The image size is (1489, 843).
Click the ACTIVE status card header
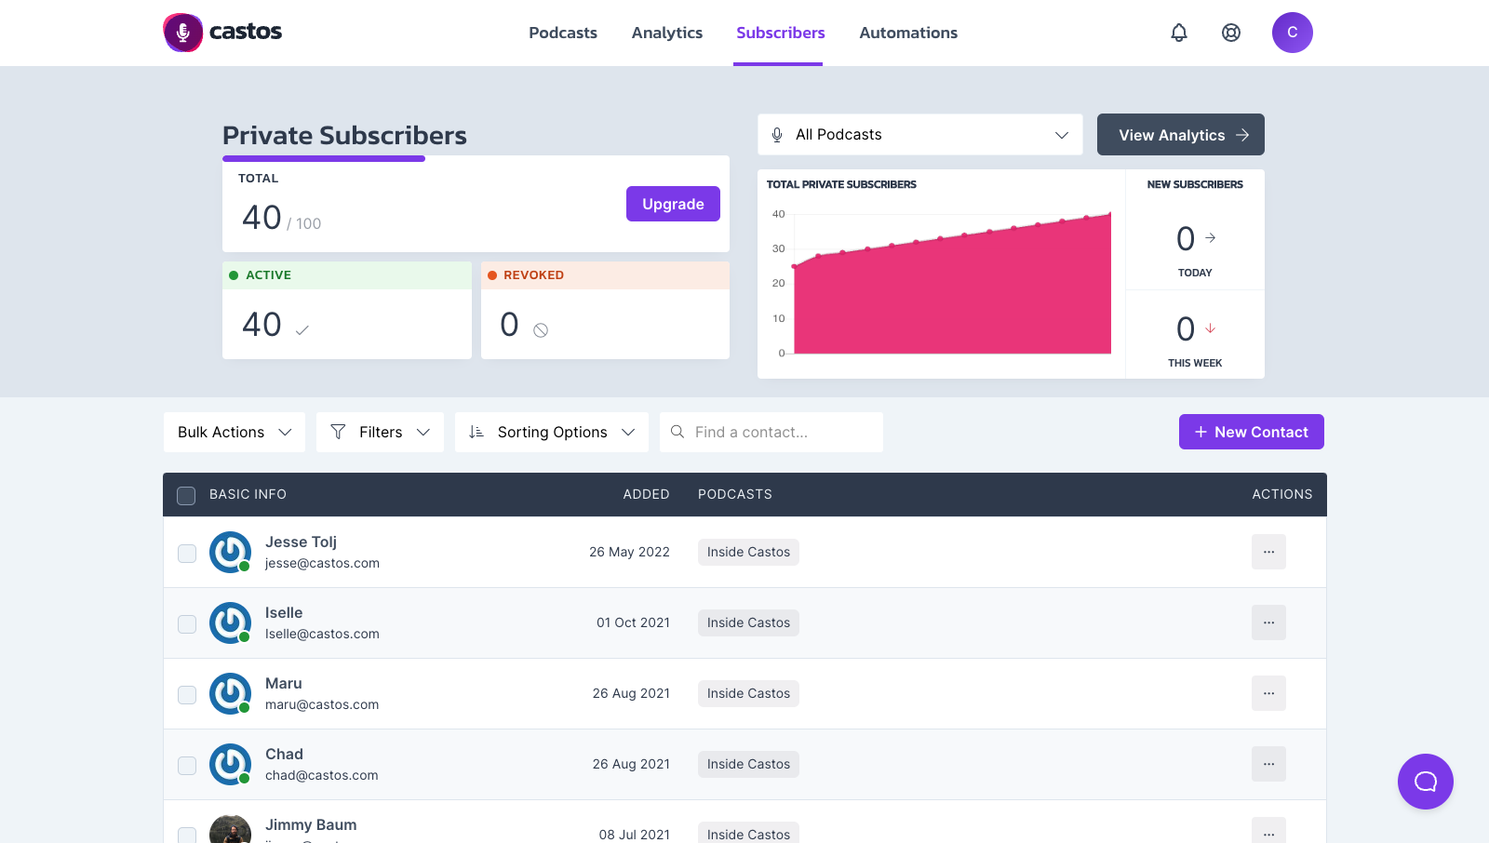pos(347,275)
